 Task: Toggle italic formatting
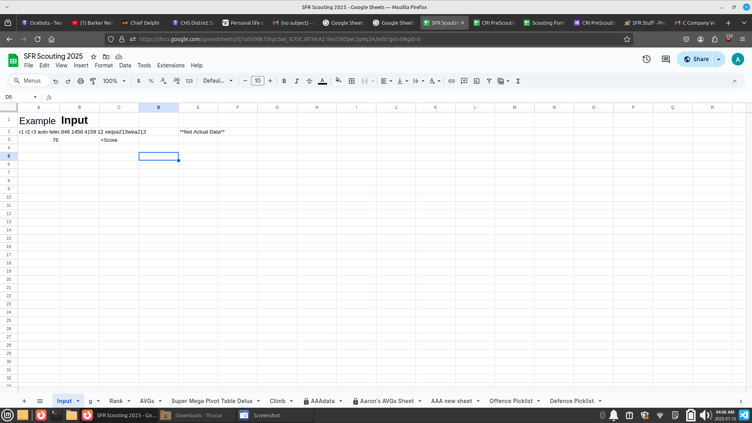[x=296, y=81]
